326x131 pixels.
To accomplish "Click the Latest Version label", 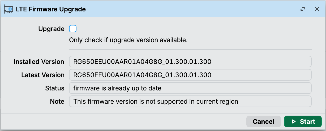I will click(x=43, y=75).
